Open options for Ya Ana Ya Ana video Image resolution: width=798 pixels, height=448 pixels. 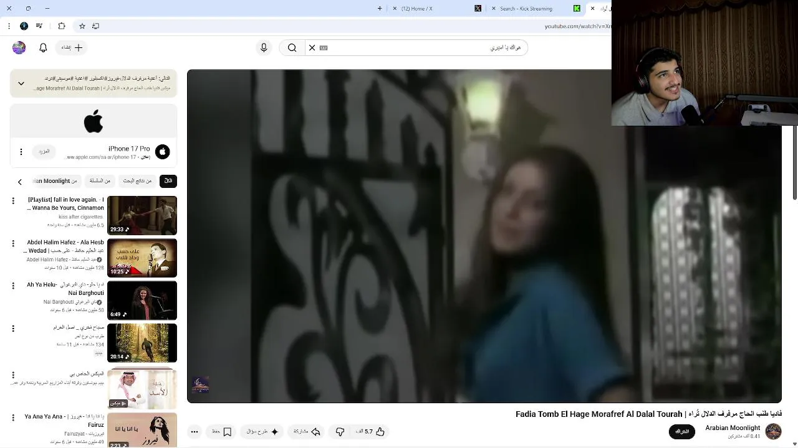[13, 418]
